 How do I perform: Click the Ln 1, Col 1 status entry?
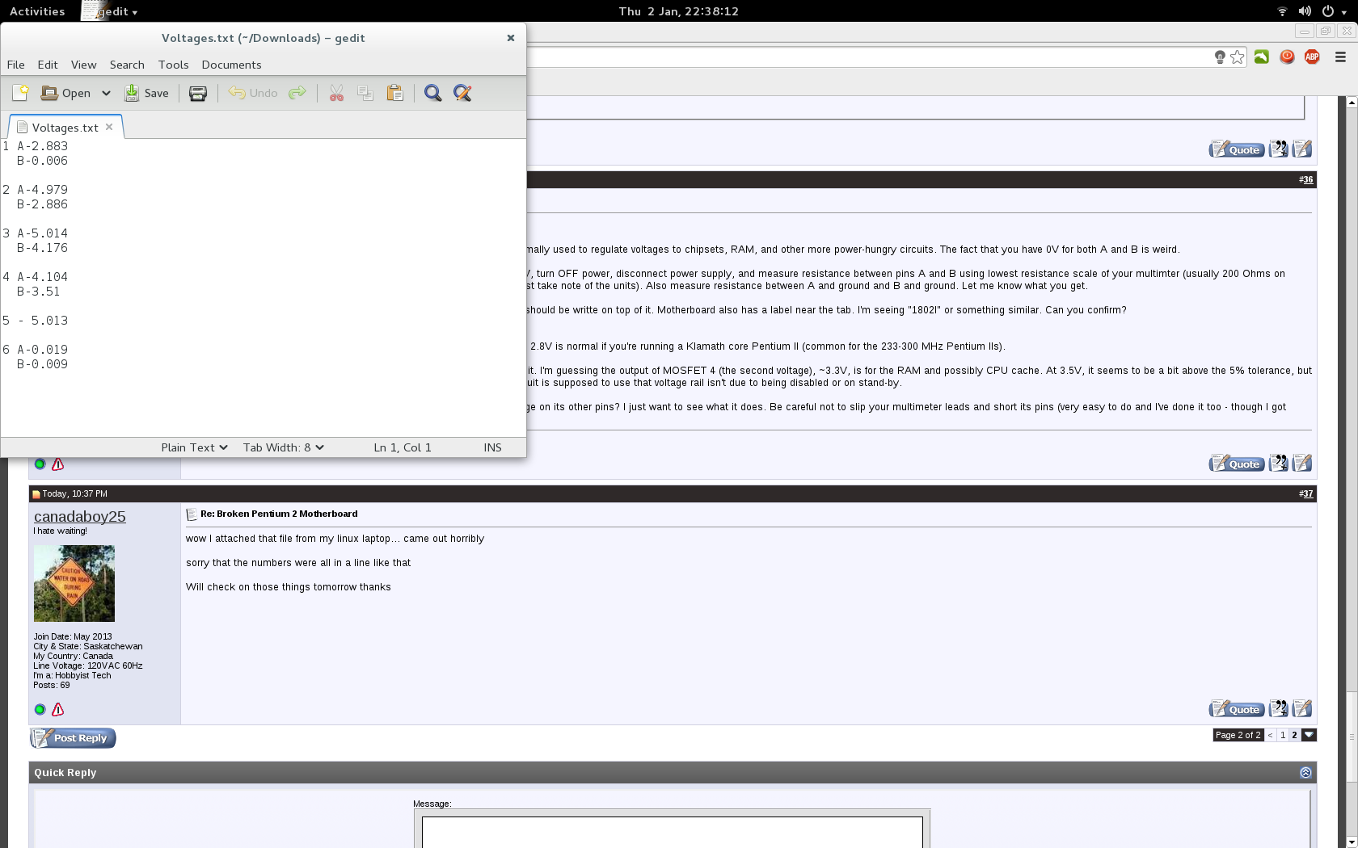403,447
